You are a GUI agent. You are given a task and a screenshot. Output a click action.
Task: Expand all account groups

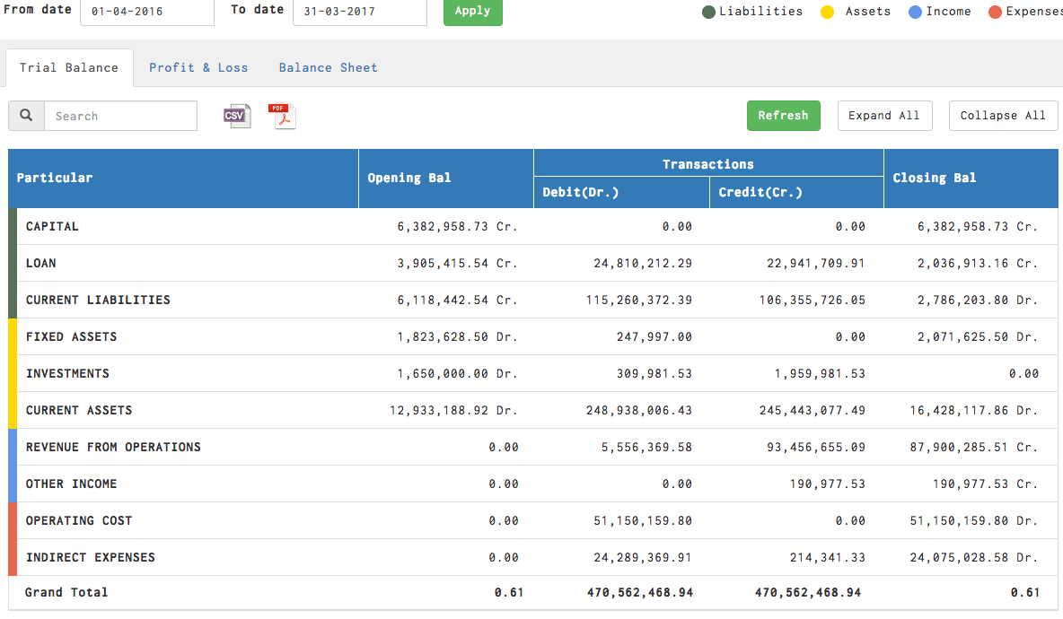884,116
